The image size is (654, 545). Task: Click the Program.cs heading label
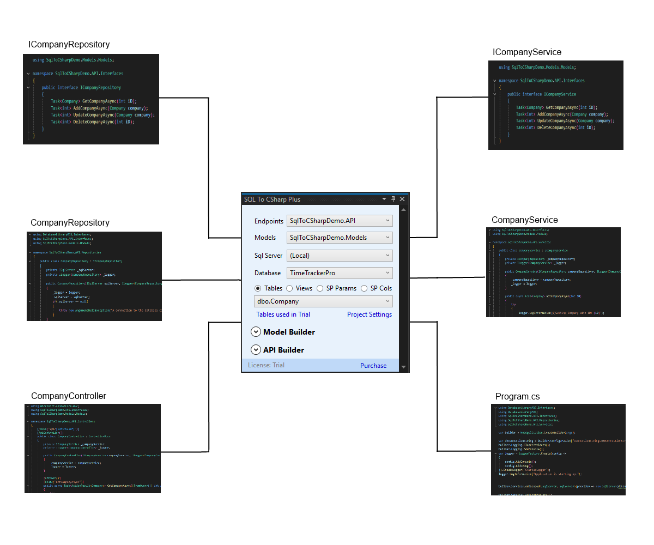point(518,396)
